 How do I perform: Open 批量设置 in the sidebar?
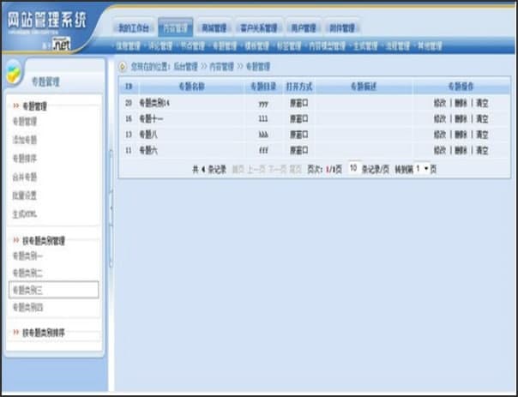[25, 195]
